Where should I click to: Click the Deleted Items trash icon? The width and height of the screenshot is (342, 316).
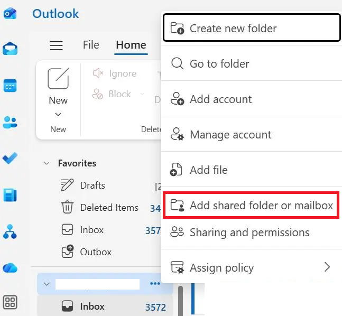[67, 207]
